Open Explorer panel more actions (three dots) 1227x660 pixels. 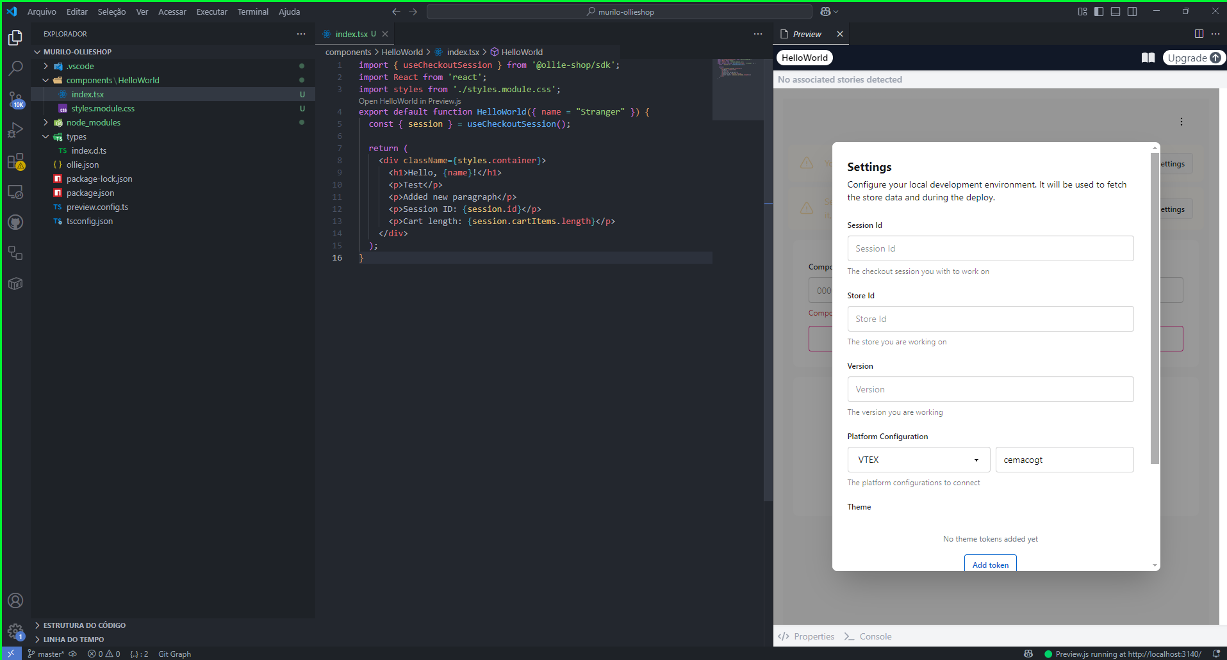pos(301,34)
